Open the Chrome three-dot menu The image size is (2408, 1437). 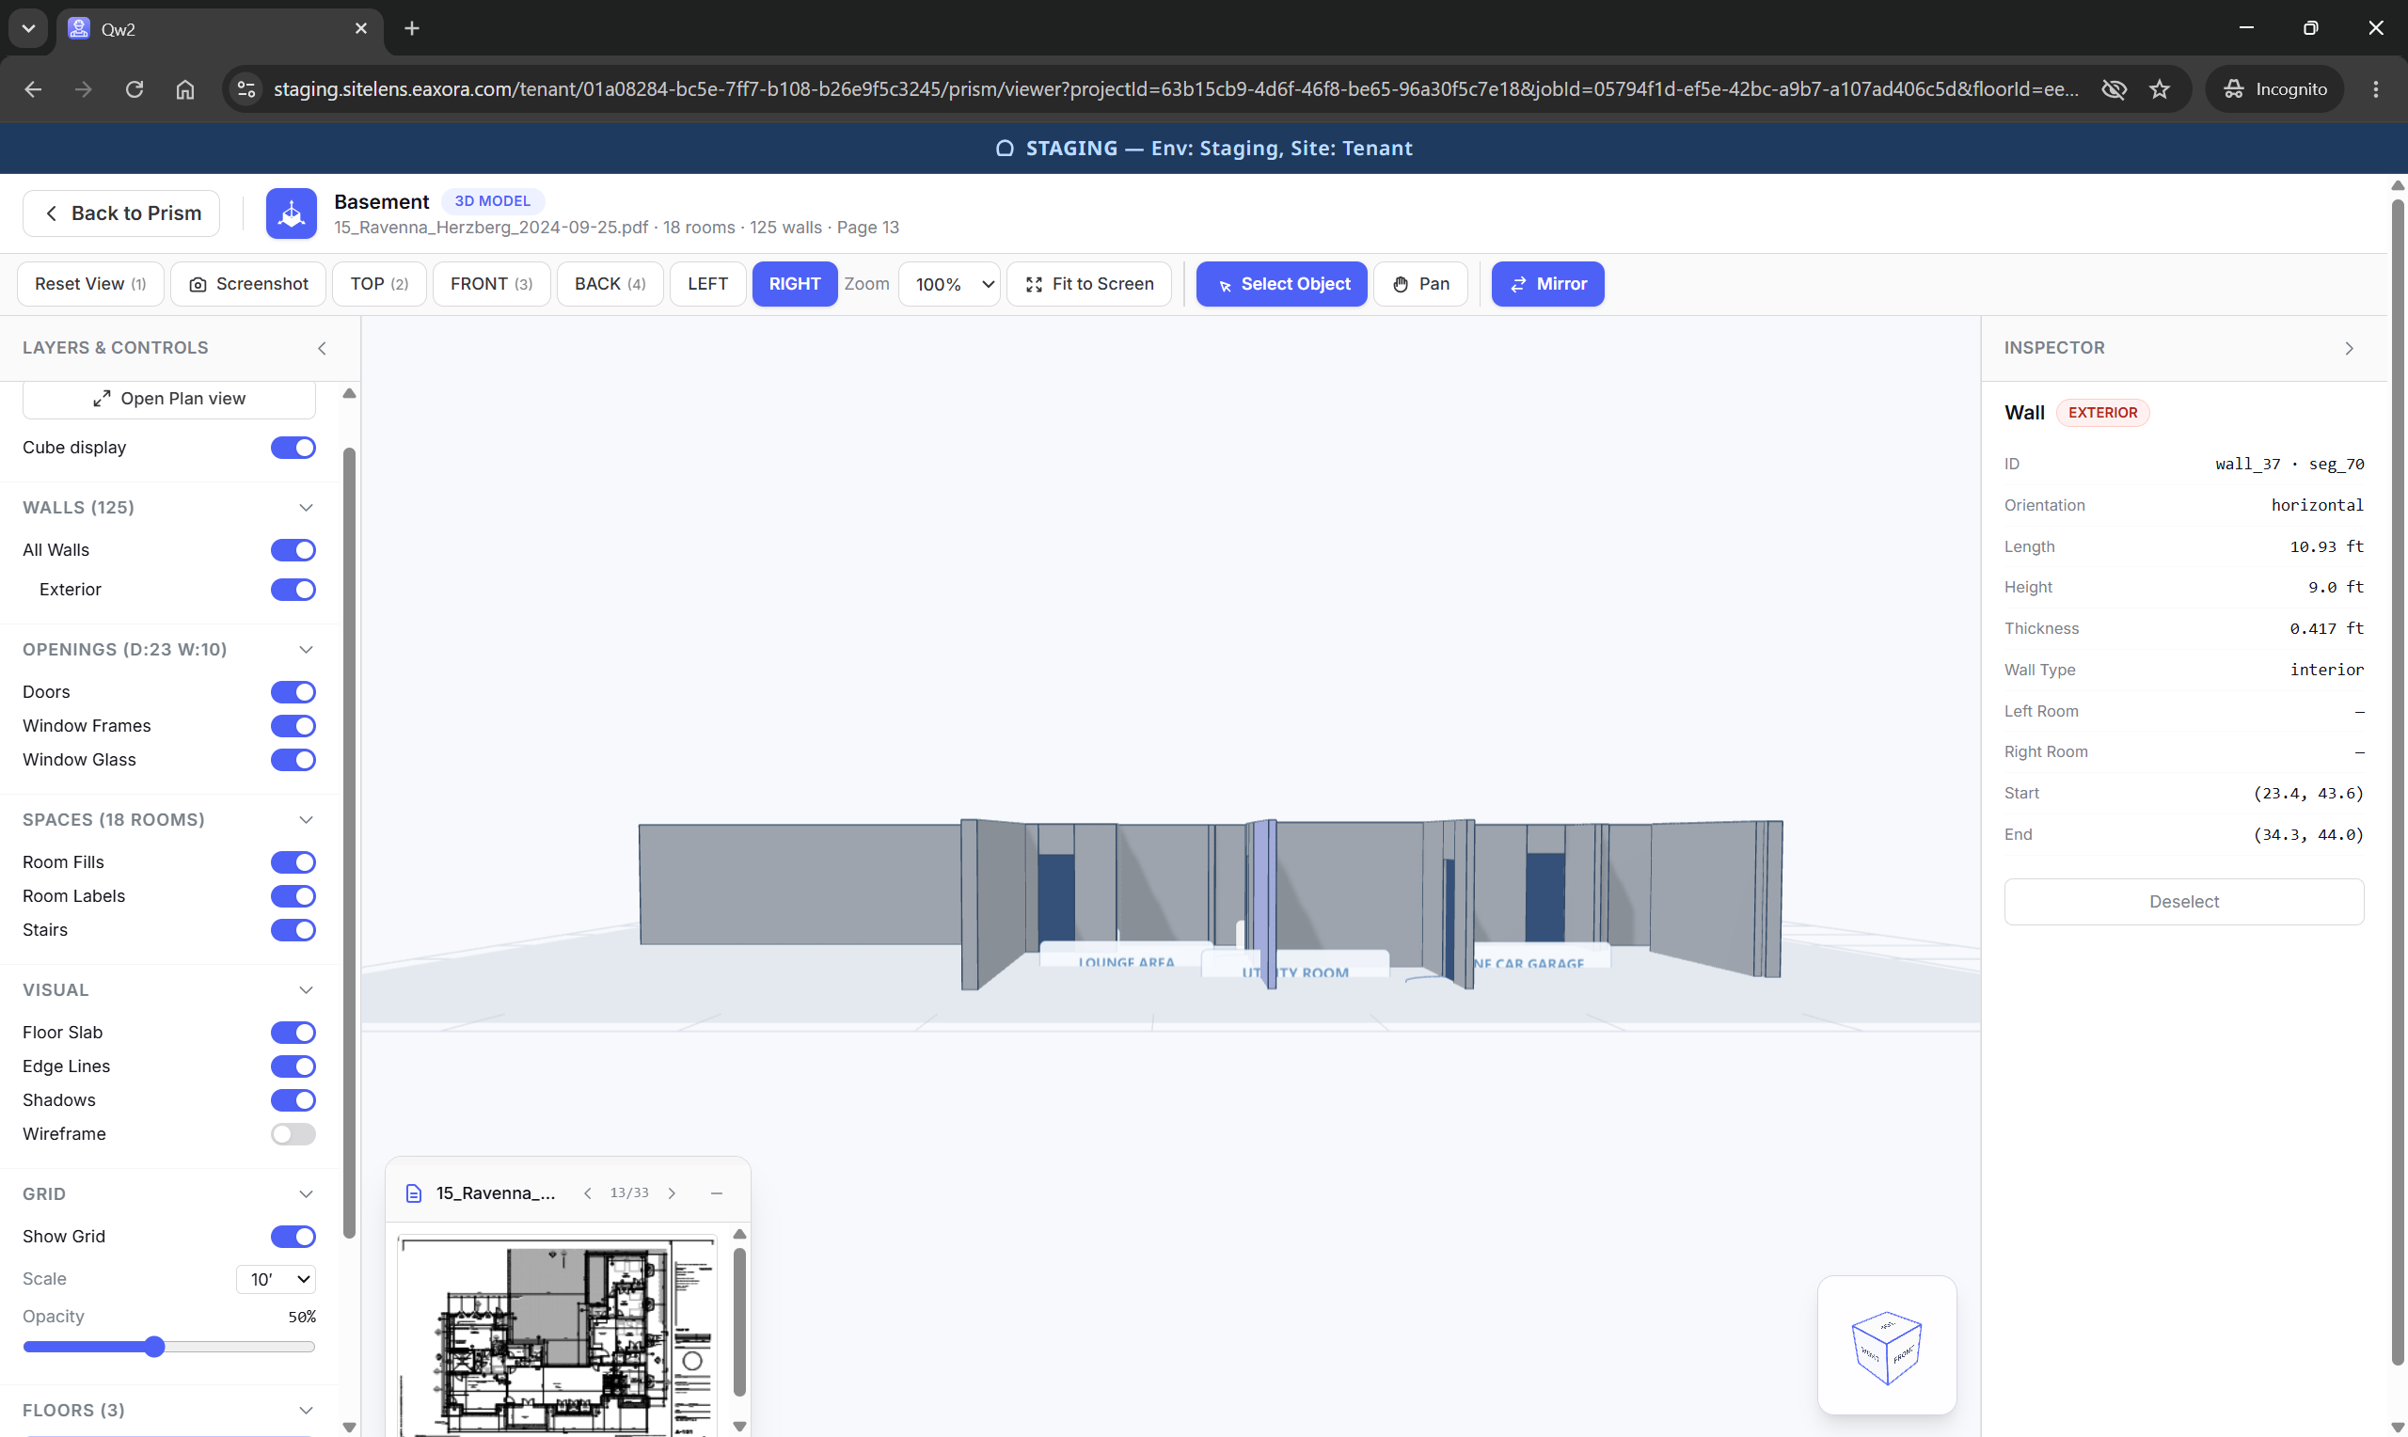point(2375,89)
